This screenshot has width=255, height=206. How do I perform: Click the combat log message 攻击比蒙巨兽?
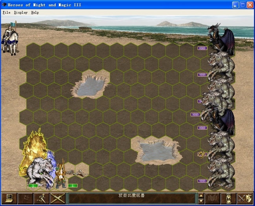point(131,195)
